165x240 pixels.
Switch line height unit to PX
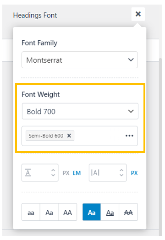pos(66,173)
